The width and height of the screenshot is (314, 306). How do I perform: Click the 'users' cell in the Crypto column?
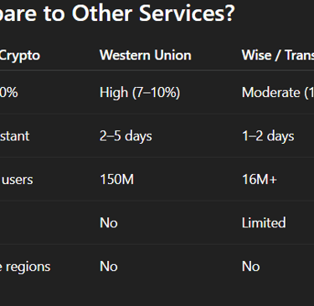[17, 180]
